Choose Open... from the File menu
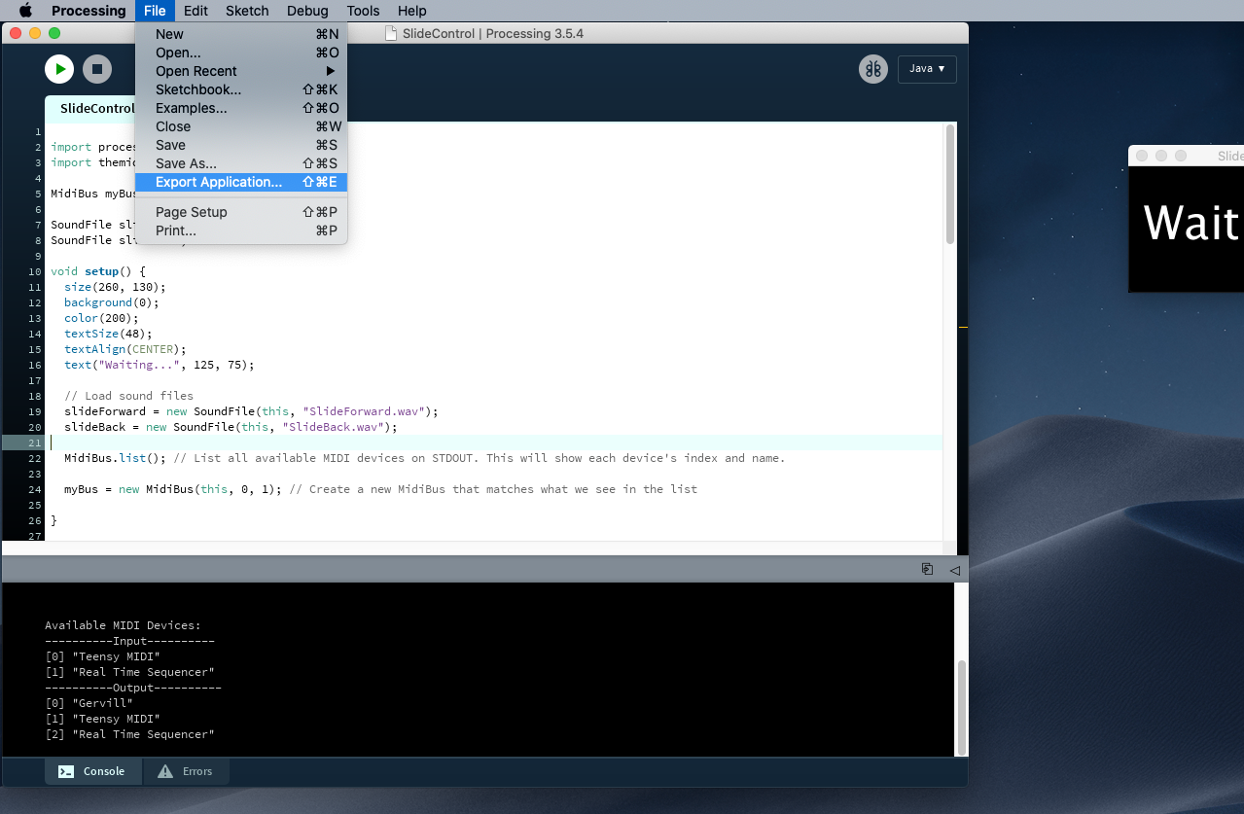 (241, 53)
